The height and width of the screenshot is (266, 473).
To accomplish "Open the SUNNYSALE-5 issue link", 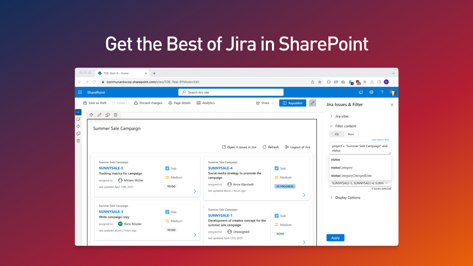I will pyautogui.click(x=111, y=168).
